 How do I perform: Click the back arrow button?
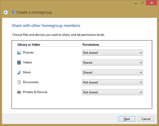click(6, 12)
